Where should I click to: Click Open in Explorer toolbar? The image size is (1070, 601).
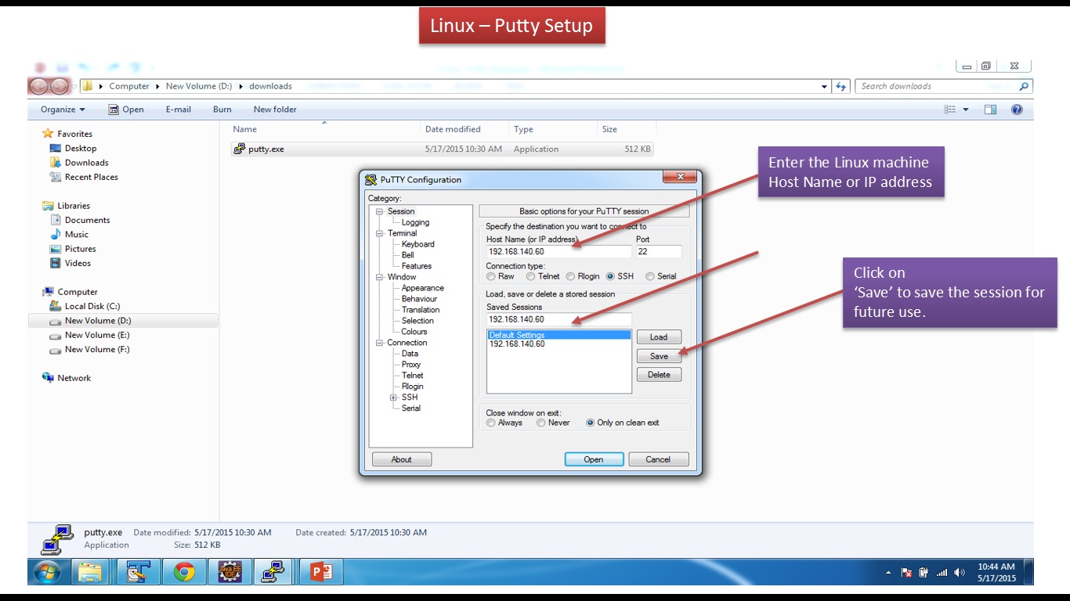pyautogui.click(x=126, y=110)
